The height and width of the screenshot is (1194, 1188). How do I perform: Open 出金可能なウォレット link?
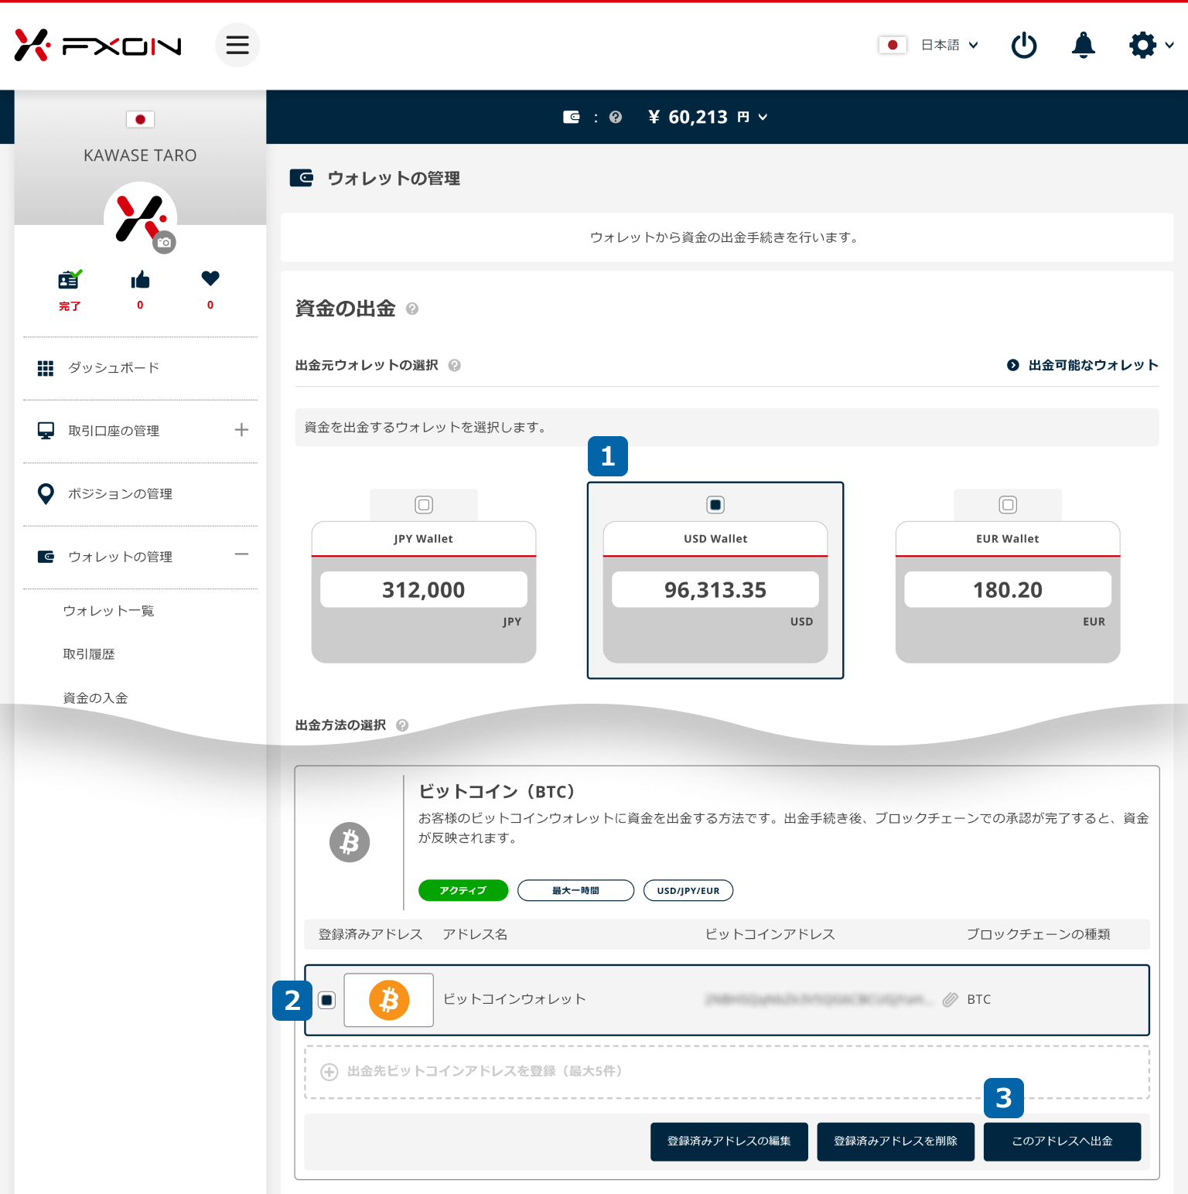click(x=1083, y=365)
